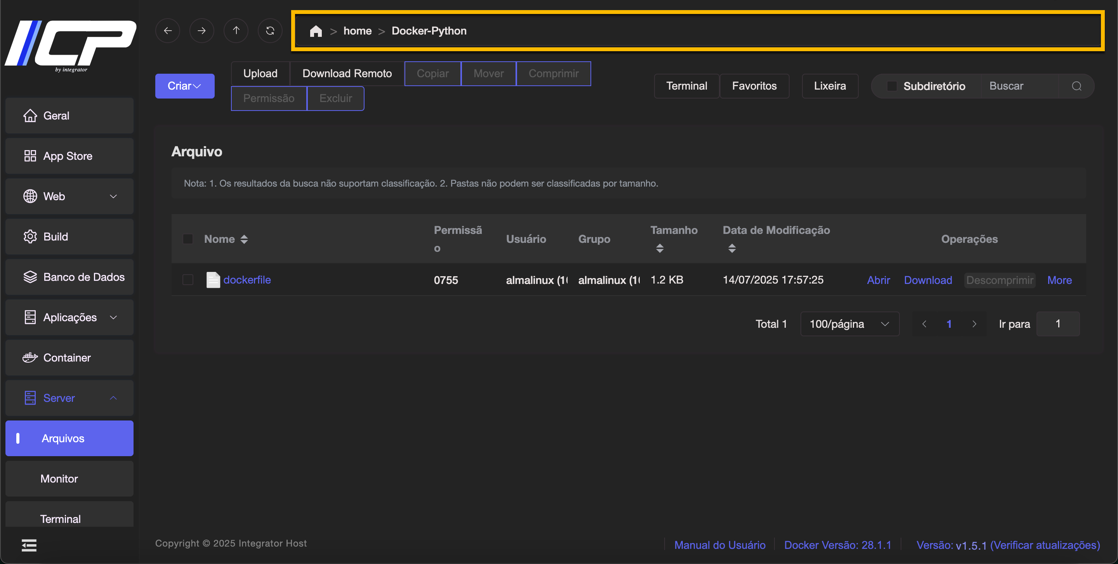Click the Upload button

(260, 74)
